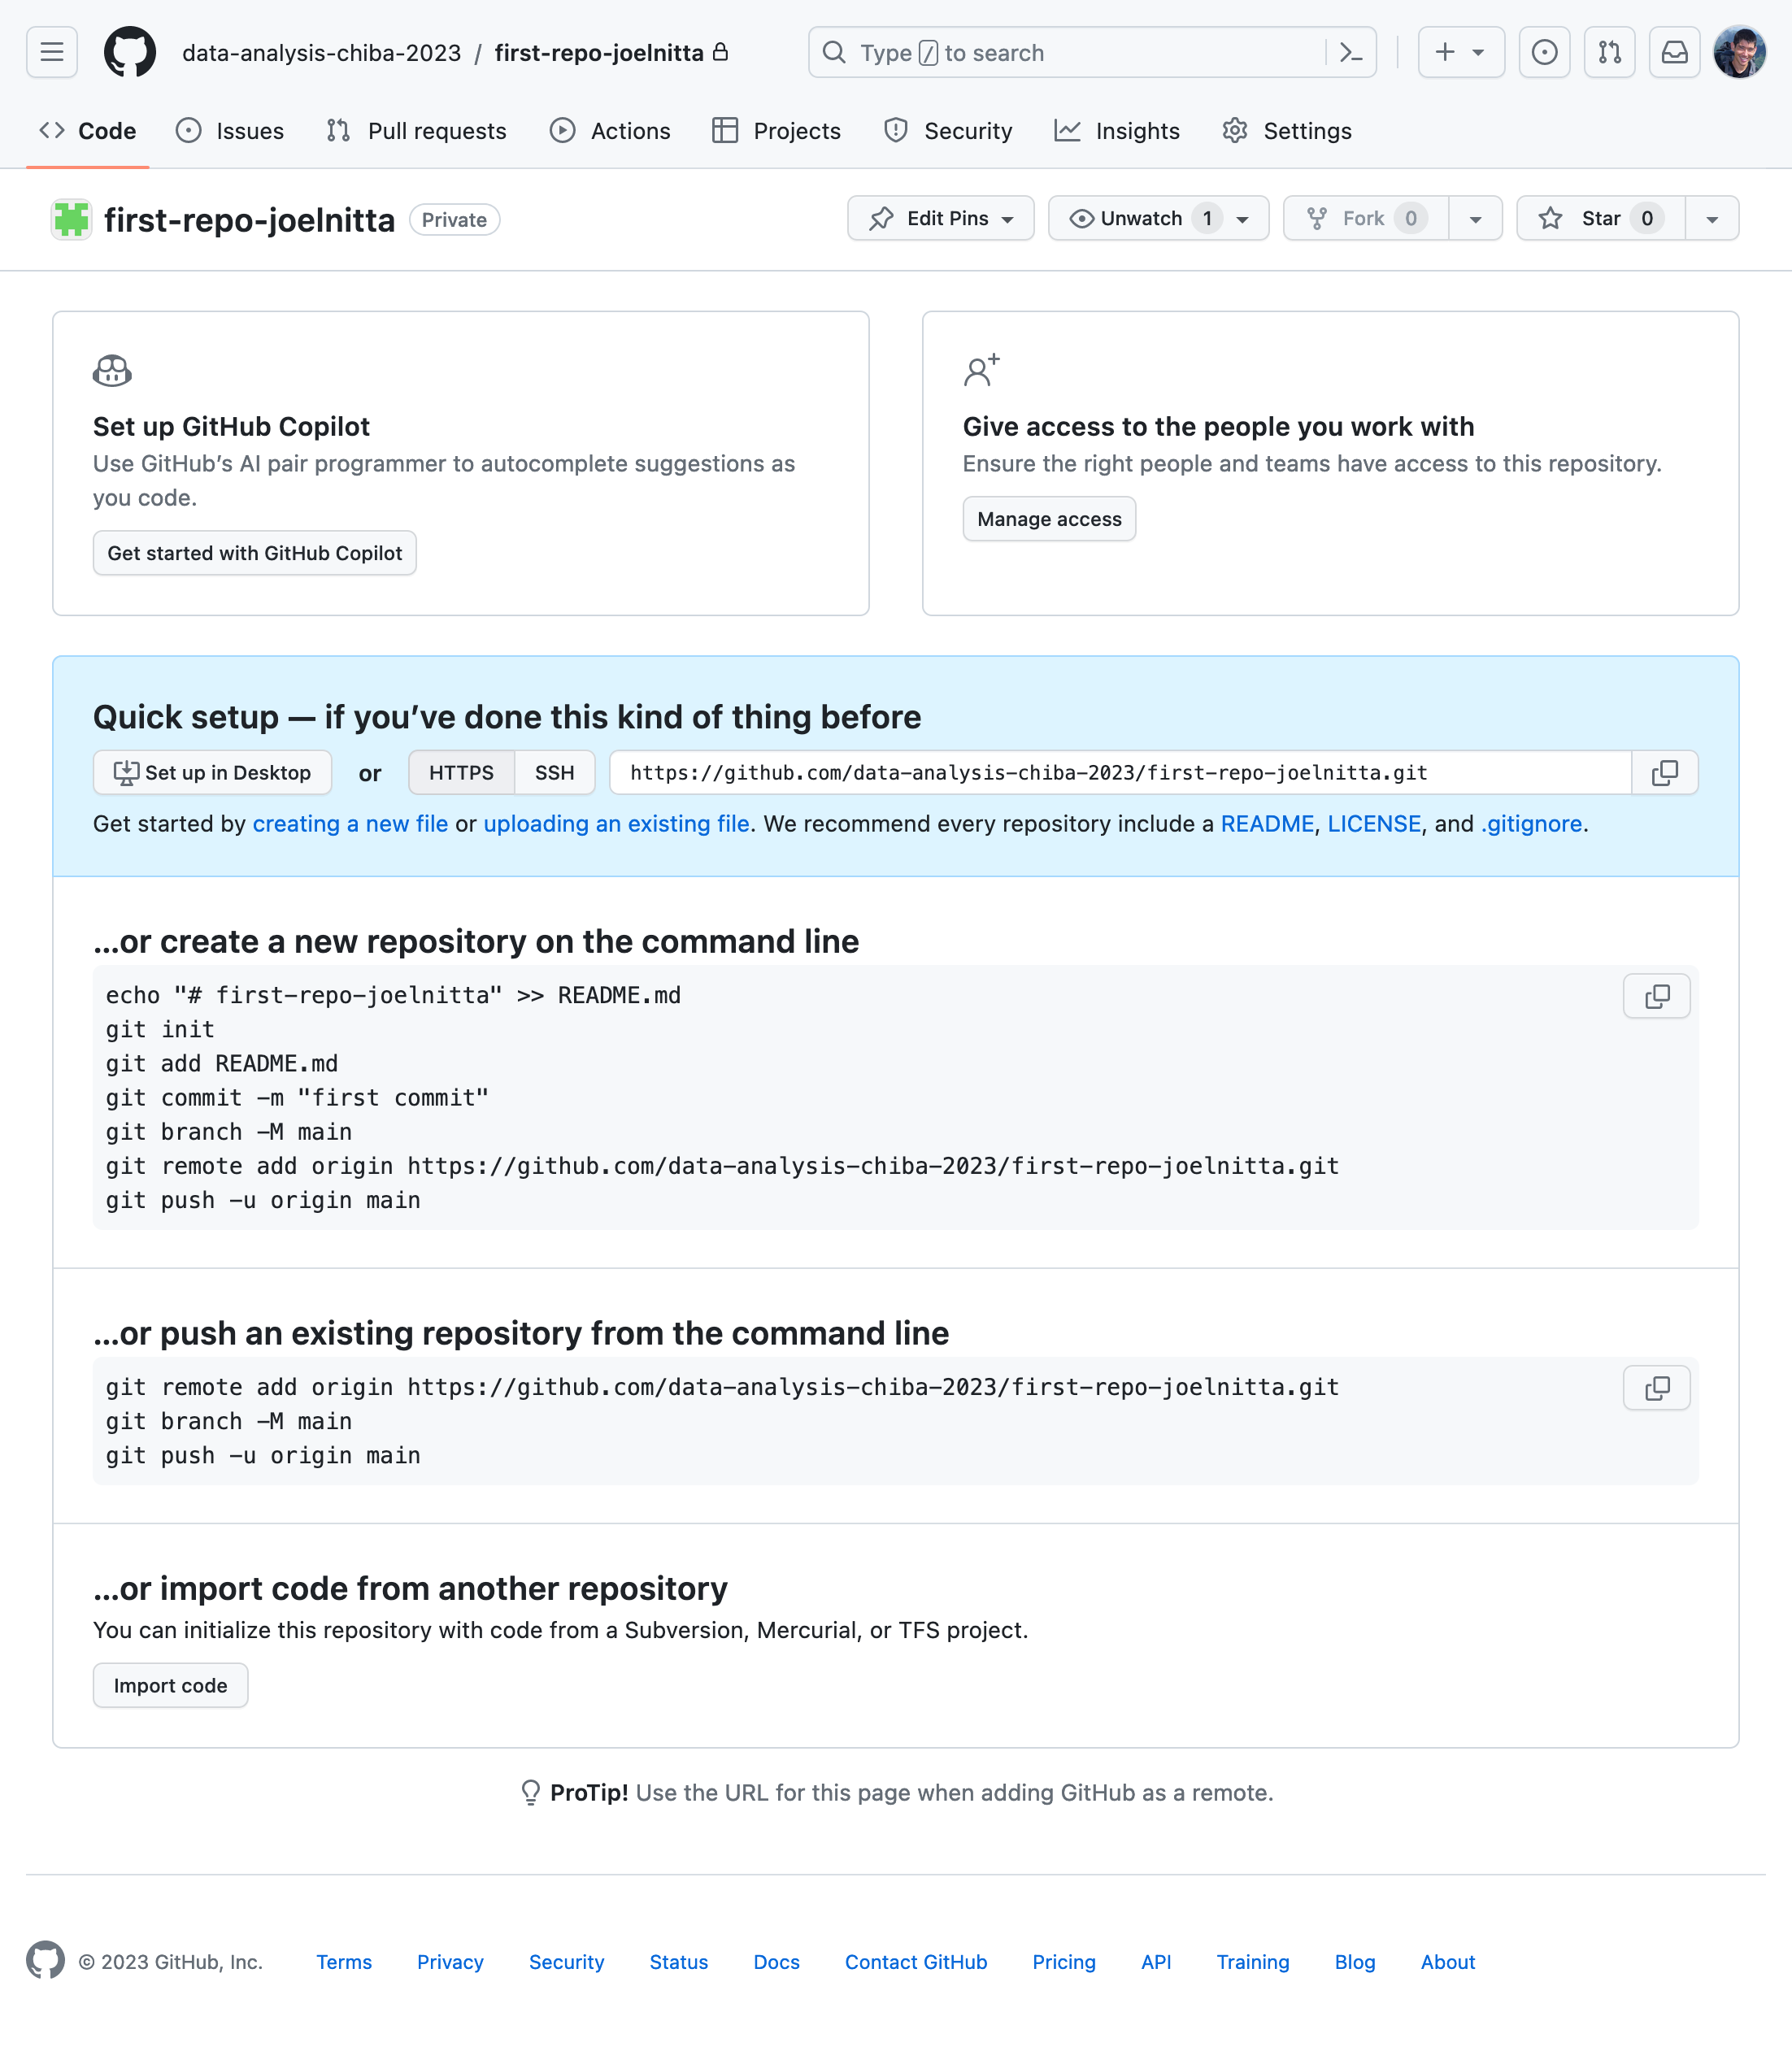Expand the Edit Pins dropdown
Viewport: 1792px width, 2060px height.
point(940,218)
